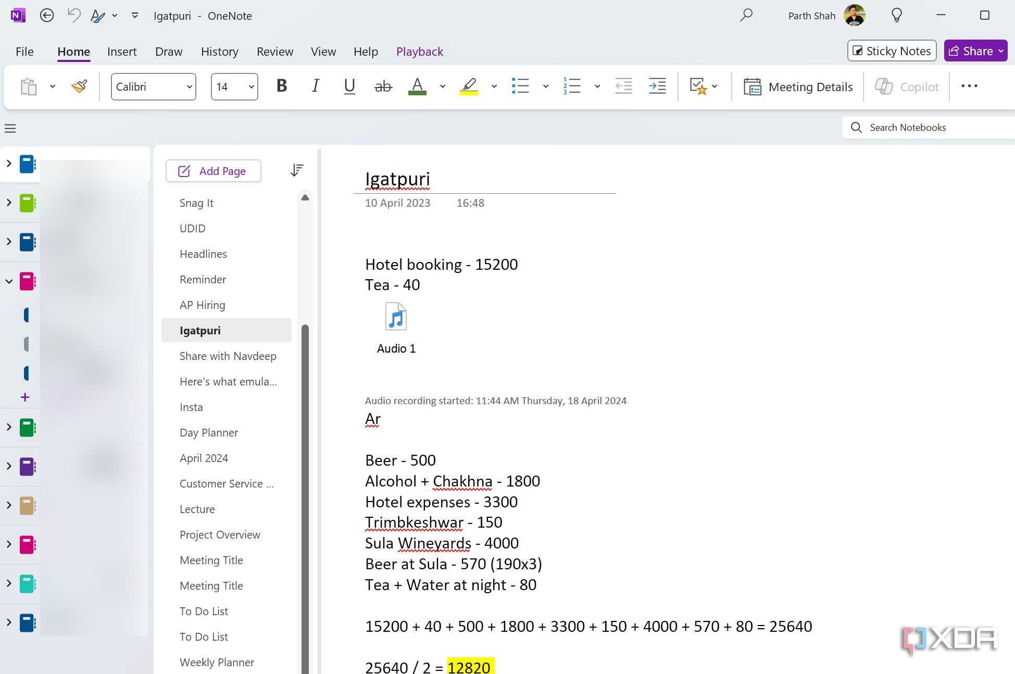
Task: Open Meeting Details
Action: click(x=798, y=86)
